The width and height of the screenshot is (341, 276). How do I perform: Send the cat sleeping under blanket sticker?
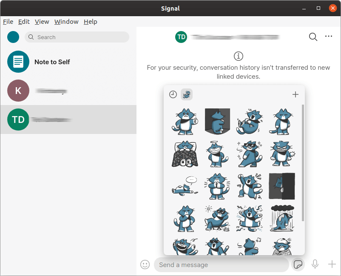click(185, 154)
